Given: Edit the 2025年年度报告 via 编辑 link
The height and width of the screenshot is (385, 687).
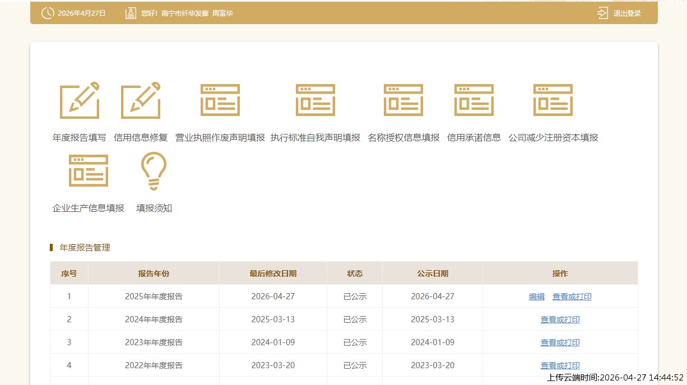Looking at the screenshot, I should (537, 297).
